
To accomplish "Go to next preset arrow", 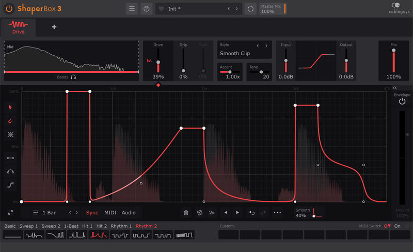I will 236,9.
